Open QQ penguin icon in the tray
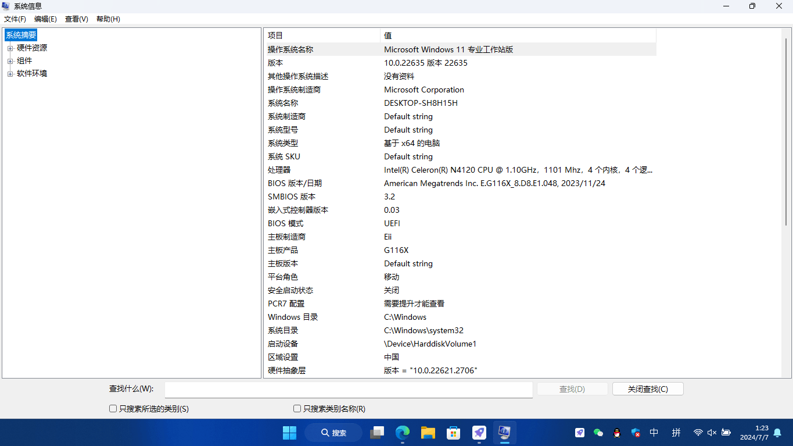Viewport: 793px width, 446px height. click(617, 433)
